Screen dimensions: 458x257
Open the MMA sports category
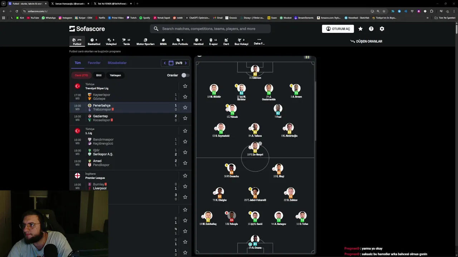[x=163, y=42]
